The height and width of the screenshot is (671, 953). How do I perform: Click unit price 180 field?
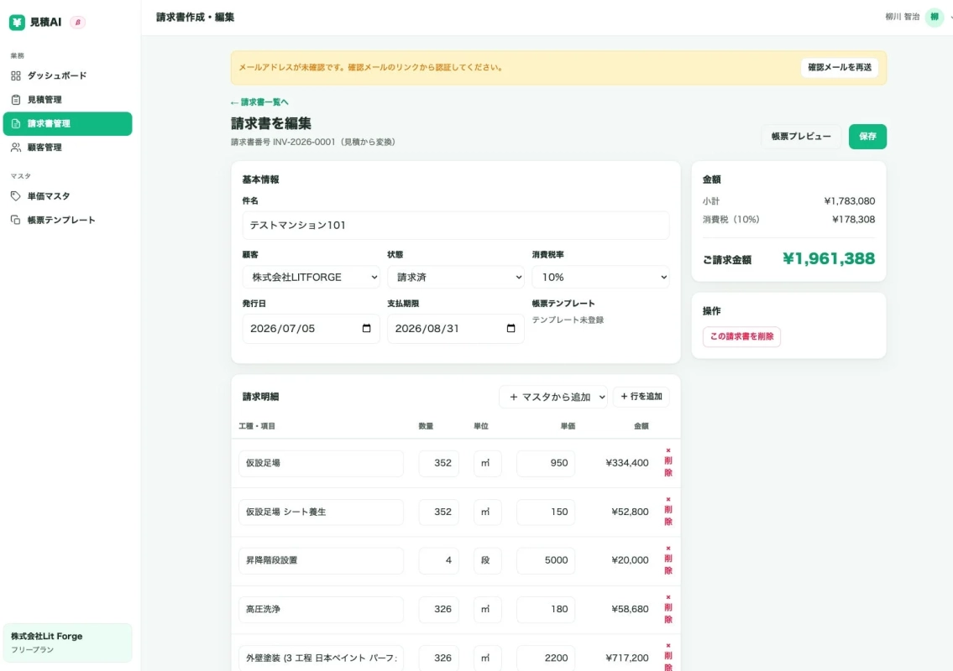click(x=546, y=609)
